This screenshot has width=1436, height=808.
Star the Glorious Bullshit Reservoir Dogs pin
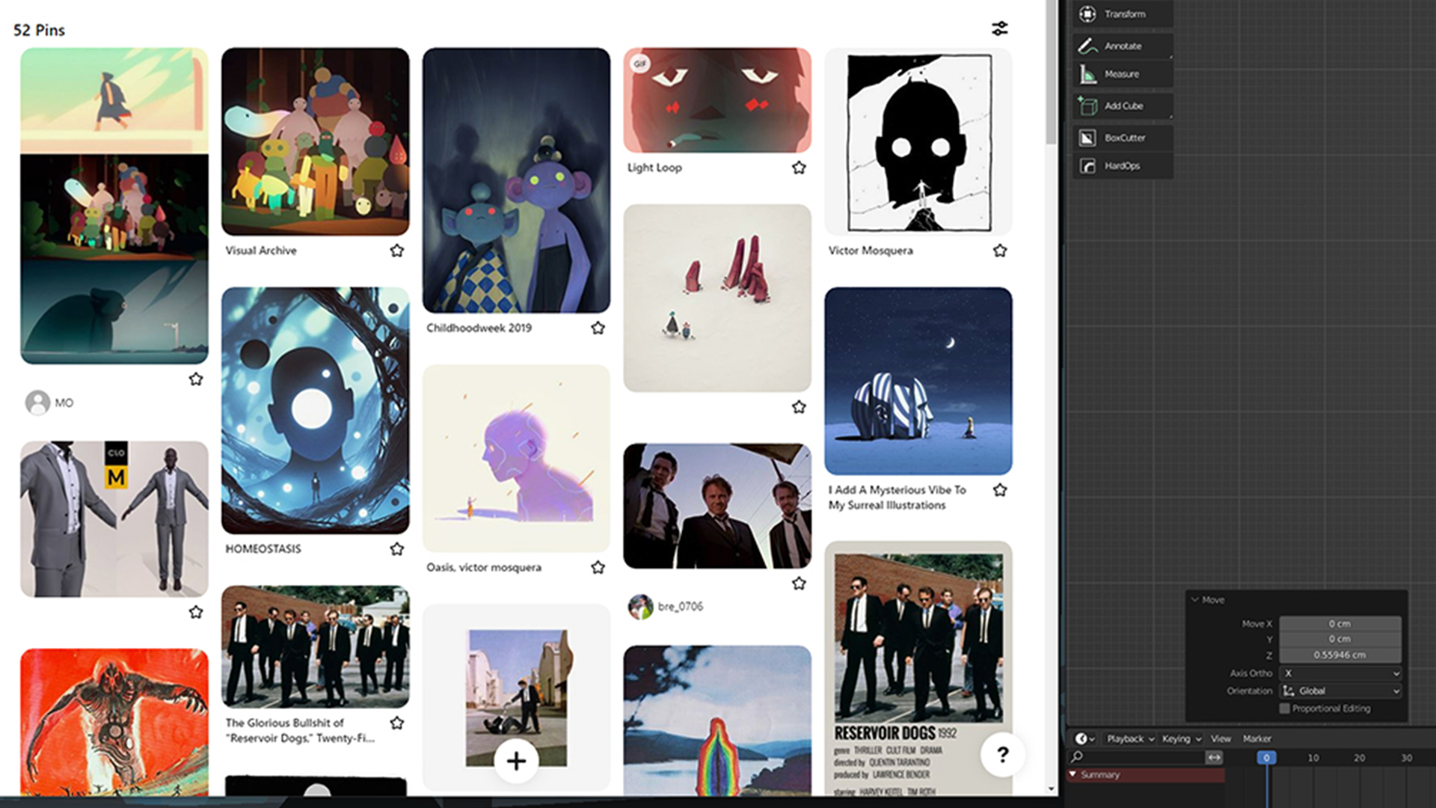[x=396, y=723]
